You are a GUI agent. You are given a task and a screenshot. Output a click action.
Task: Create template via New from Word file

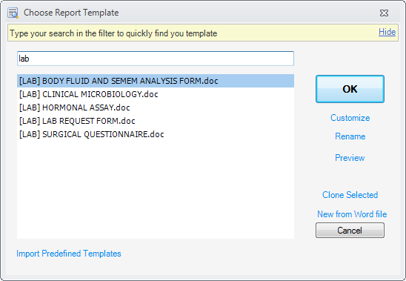pyautogui.click(x=352, y=214)
